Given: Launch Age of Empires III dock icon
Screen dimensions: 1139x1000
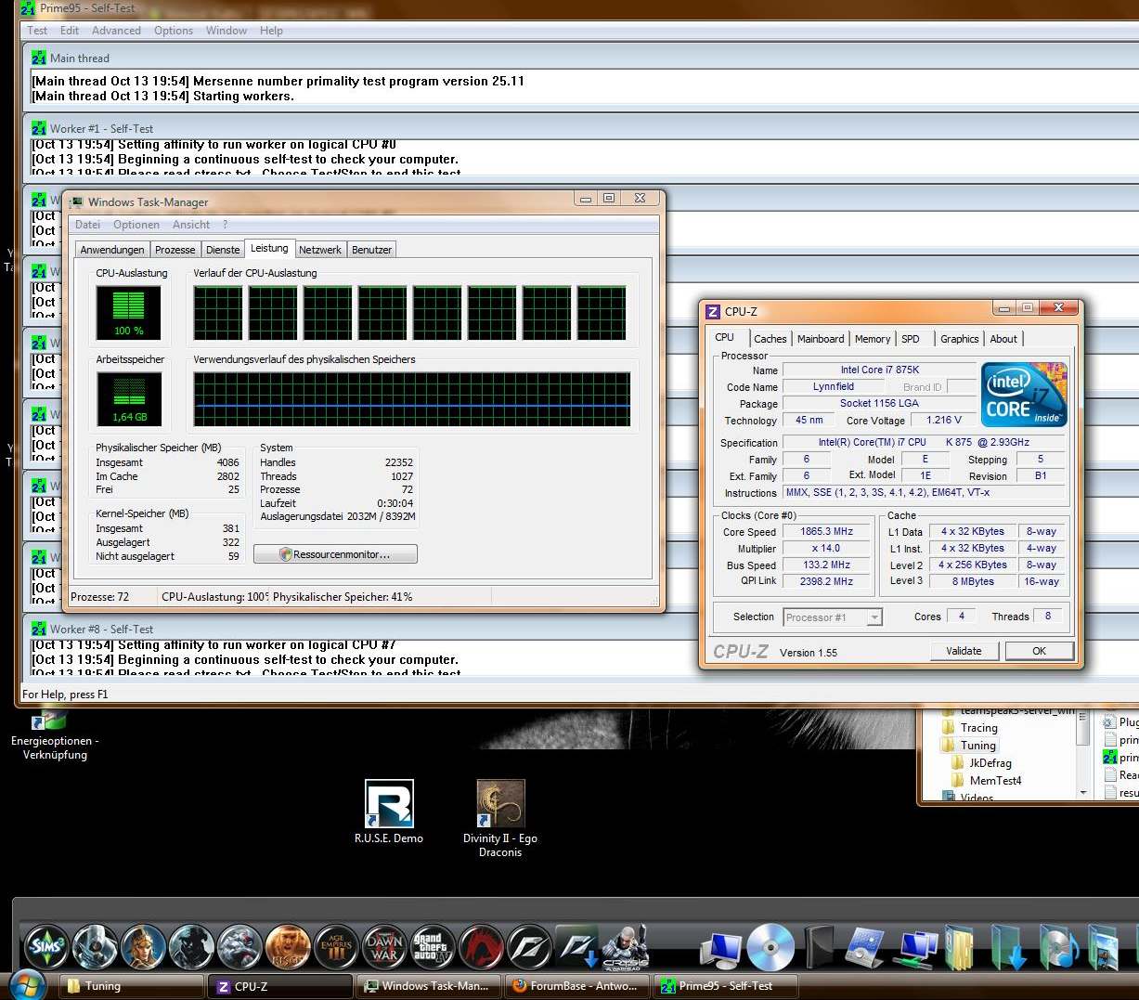Looking at the screenshot, I should coord(336,947).
